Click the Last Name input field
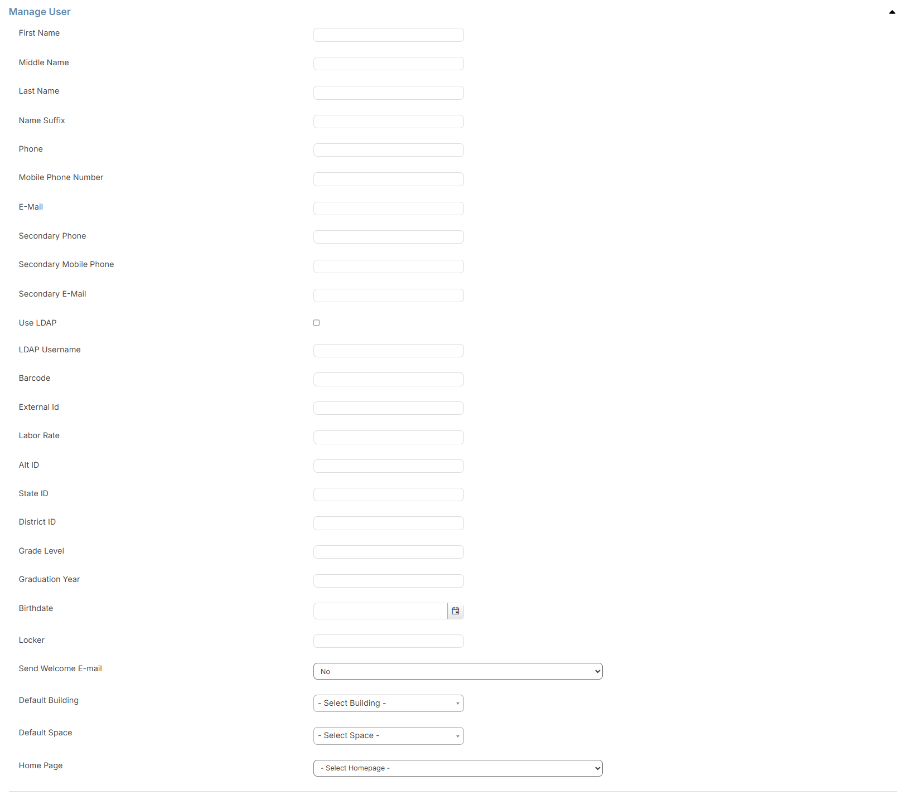 click(388, 93)
